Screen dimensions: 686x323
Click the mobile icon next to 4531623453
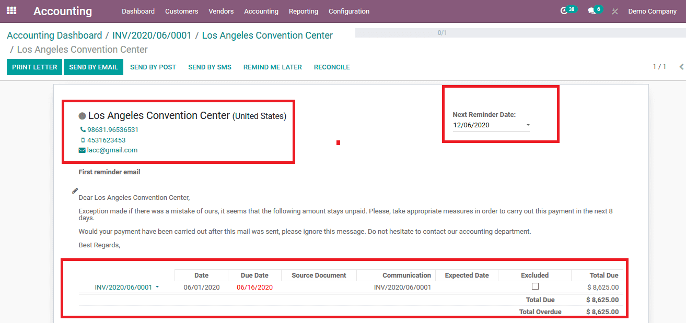(83, 140)
